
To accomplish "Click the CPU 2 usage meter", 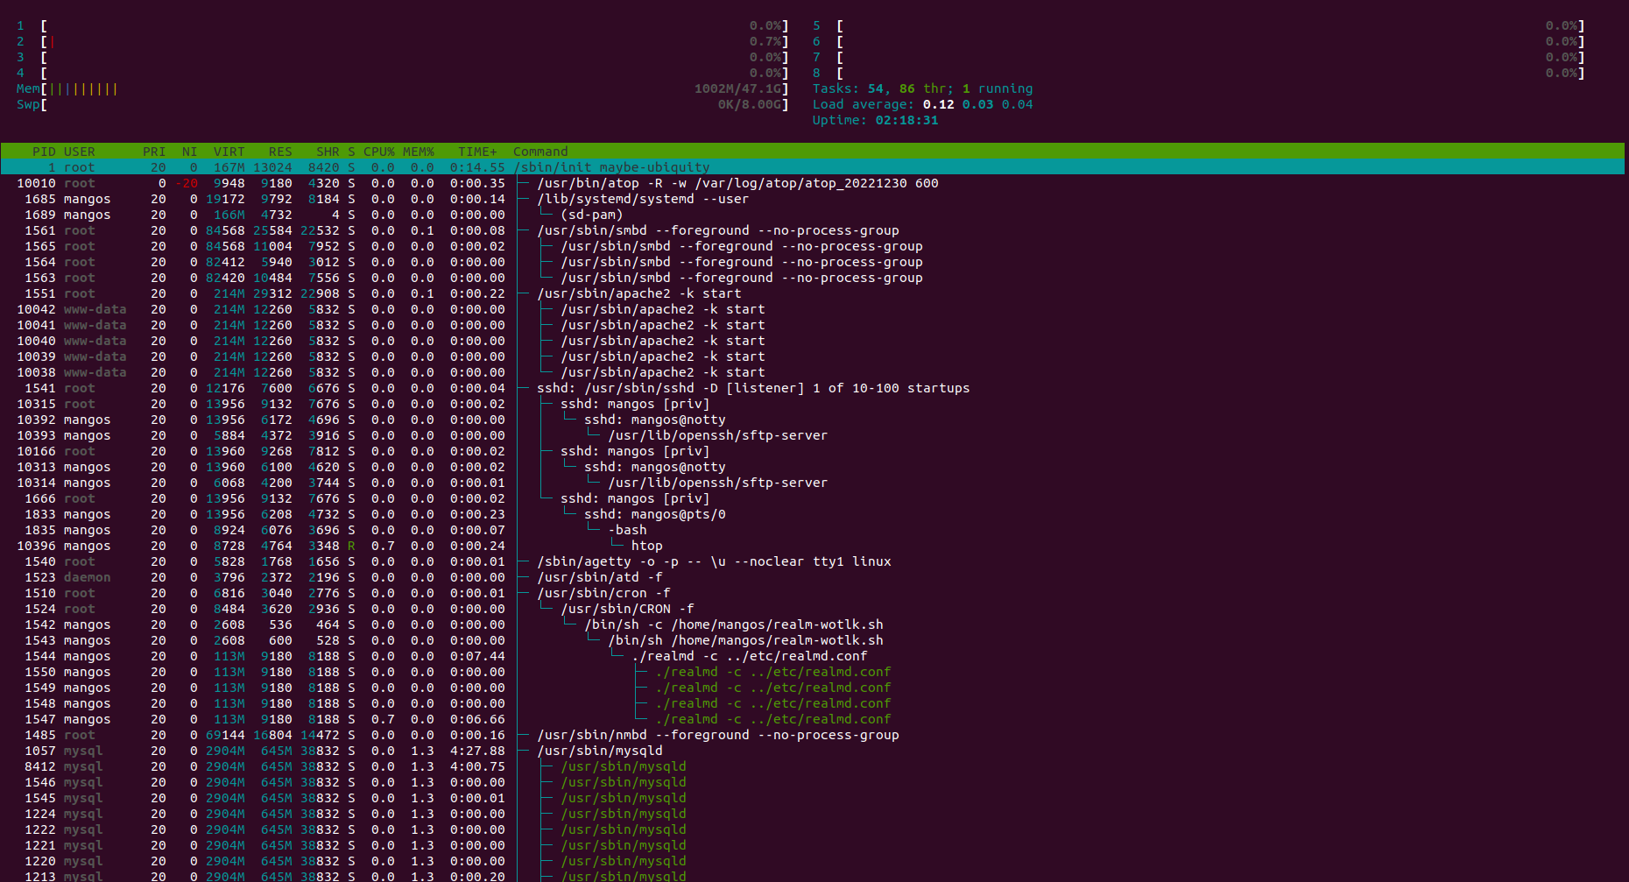I will click(402, 41).
